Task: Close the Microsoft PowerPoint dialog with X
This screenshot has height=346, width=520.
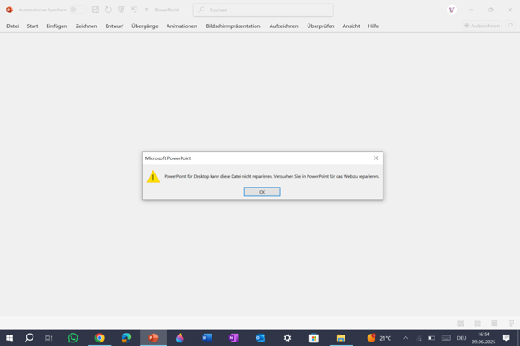Action: [375, 158]
